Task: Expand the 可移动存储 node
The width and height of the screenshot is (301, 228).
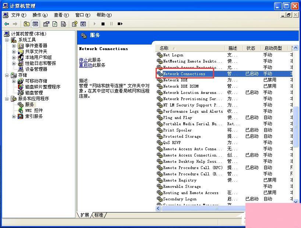Action: pyautogui.click(x=14, y=81)
